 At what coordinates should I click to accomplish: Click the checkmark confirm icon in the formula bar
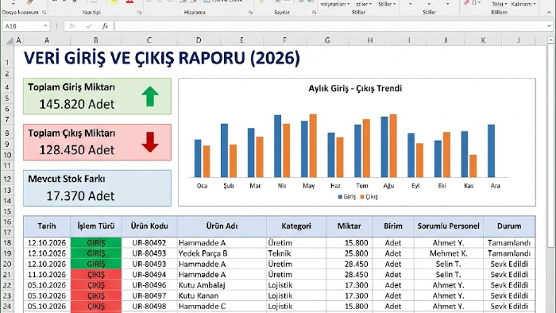pos(89,26)
